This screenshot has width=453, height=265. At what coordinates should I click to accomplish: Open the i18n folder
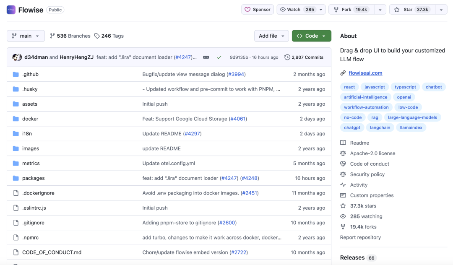(x=27, y=134)
